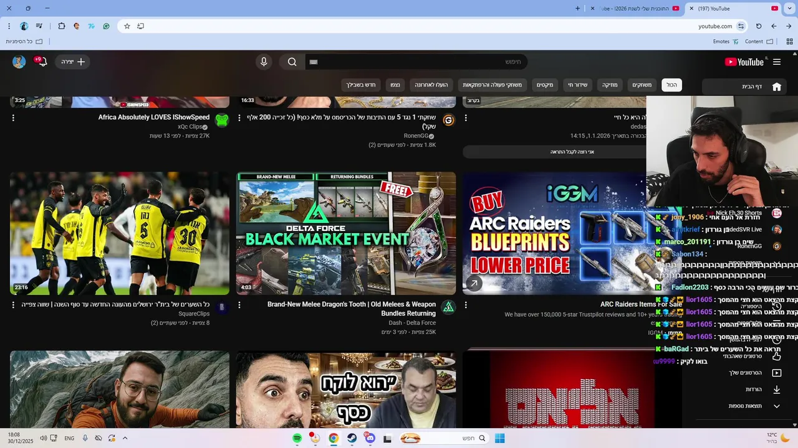This screenshot has height=448, width=798.
Task: Open the liked videos thumbs-up sidebar icon
Action: (x=776, y=356)
